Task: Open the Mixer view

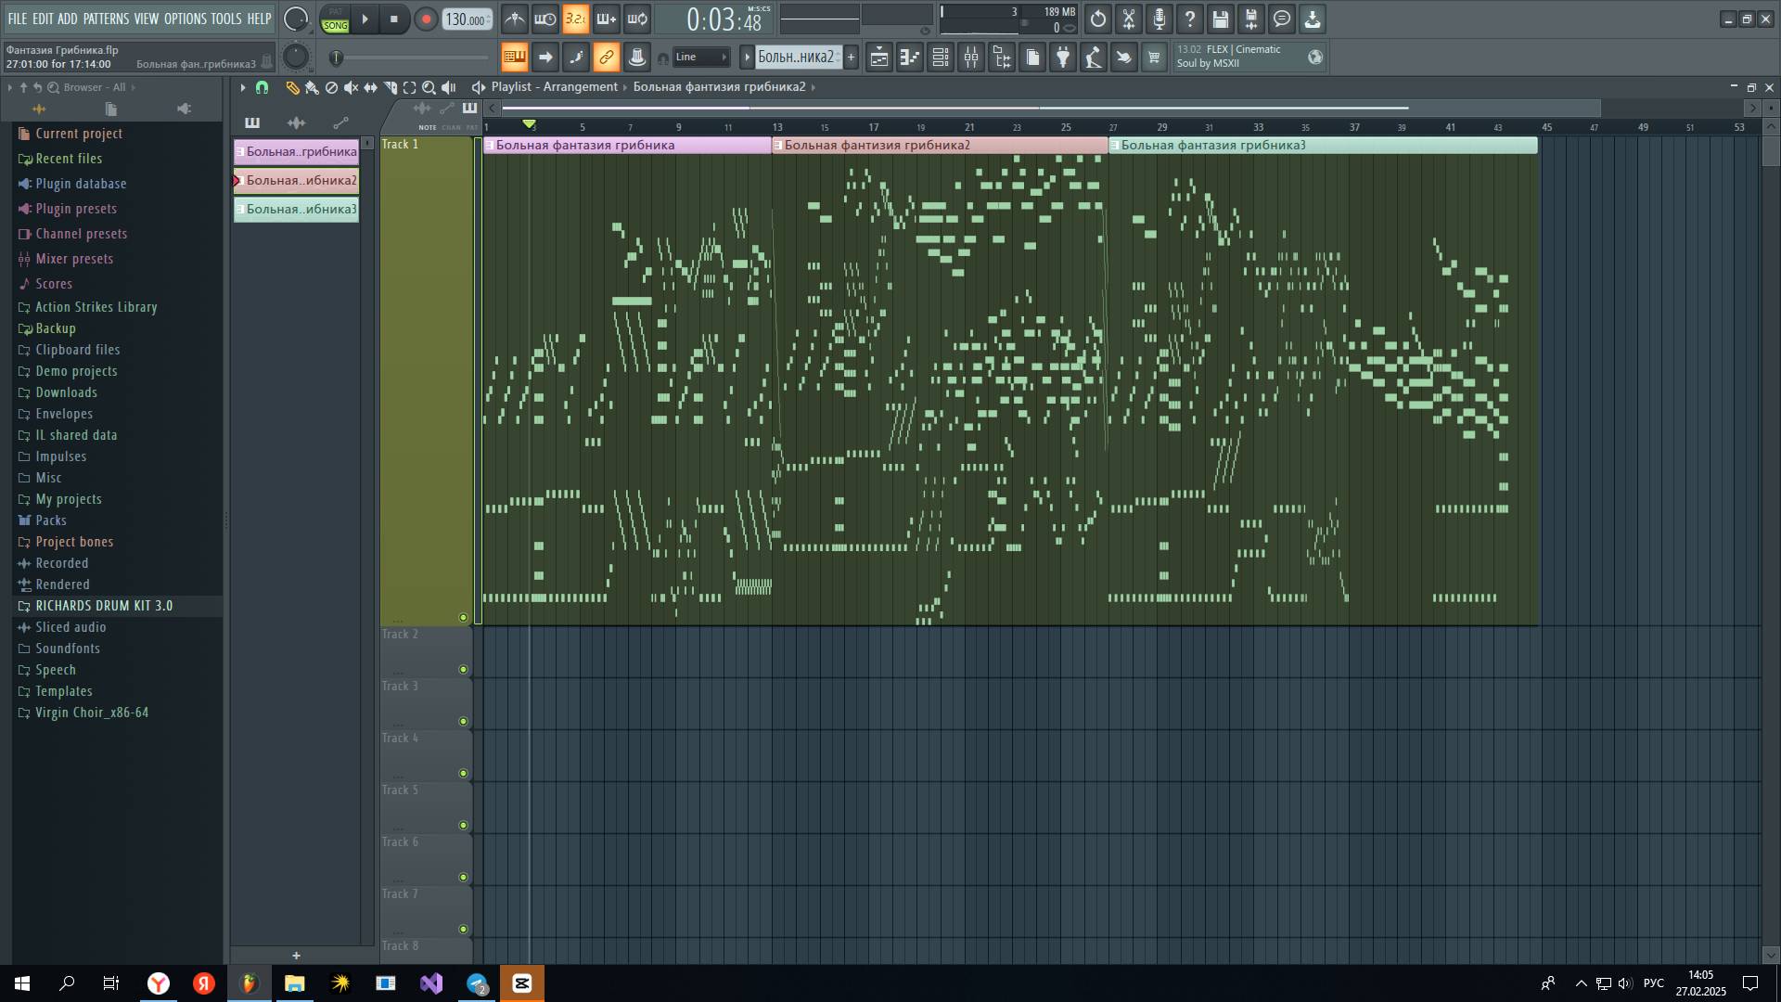Action: pos(970,58)
